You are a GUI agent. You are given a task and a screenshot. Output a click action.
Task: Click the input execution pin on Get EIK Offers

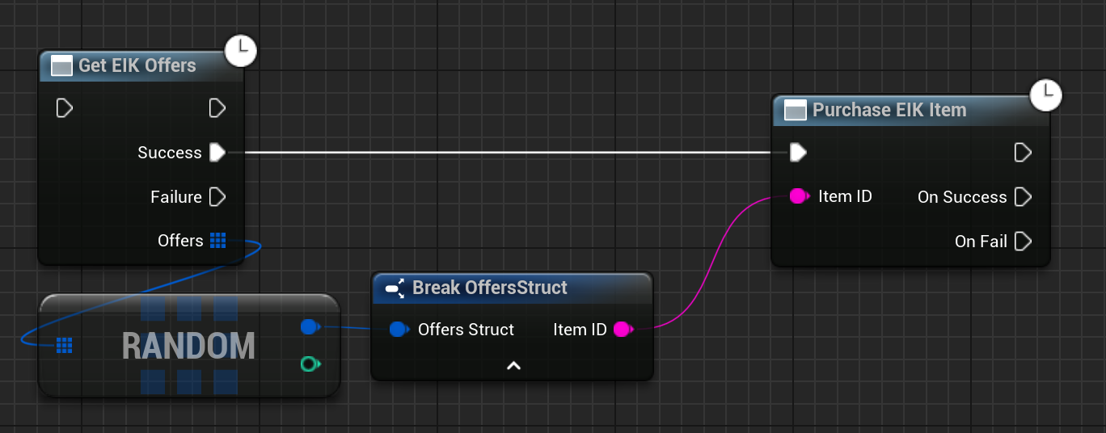coord(65,108)
